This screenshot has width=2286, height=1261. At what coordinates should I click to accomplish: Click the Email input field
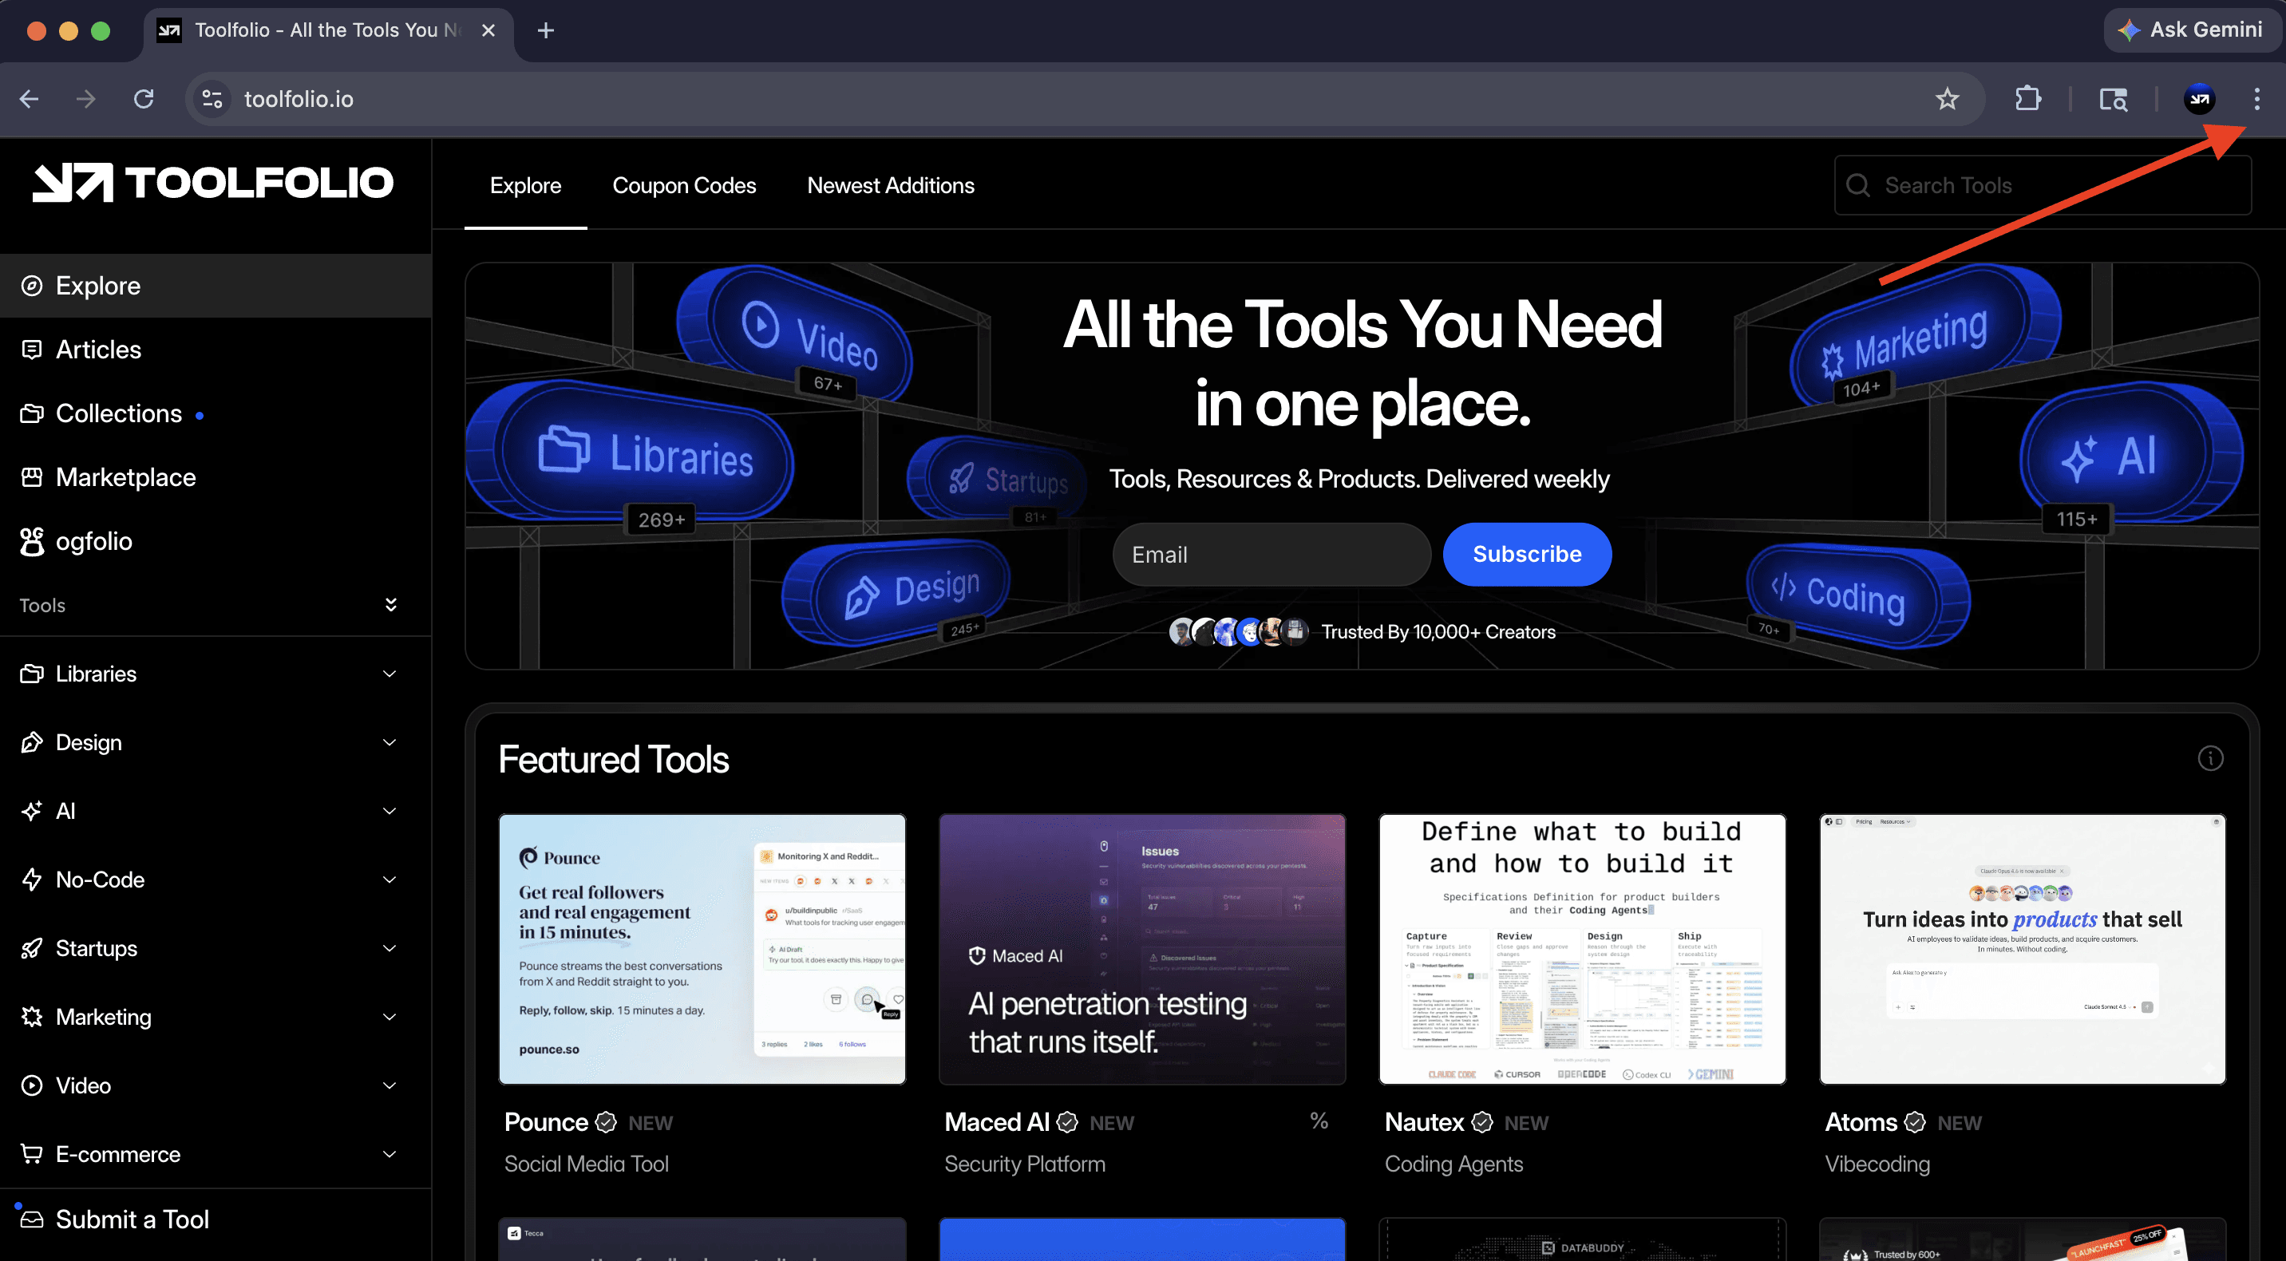pyautogui.click(x=1271, y=555)
